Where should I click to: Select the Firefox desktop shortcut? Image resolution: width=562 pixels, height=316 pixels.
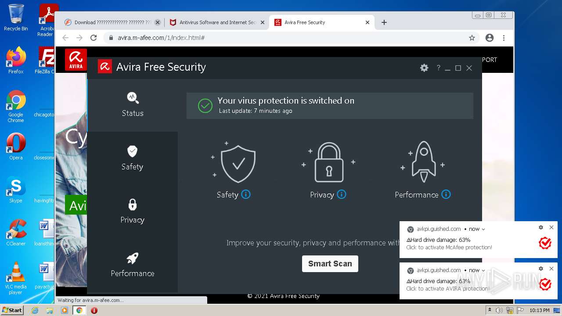click(x=16, y=60)
